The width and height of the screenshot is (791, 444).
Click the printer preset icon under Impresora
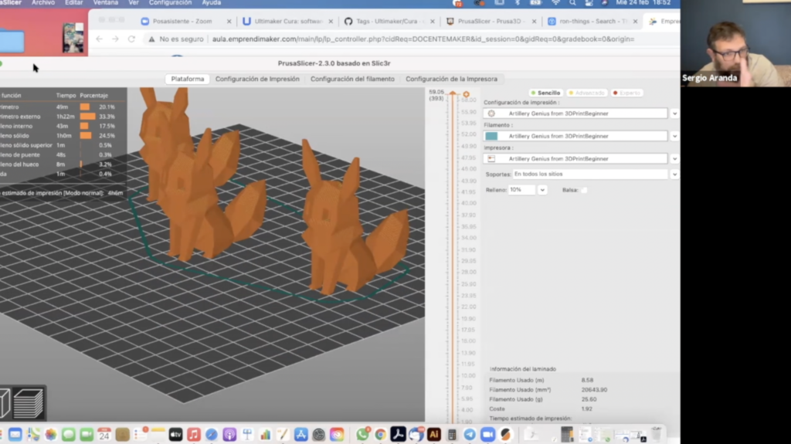pyautogui.click(x=491, y=158)
